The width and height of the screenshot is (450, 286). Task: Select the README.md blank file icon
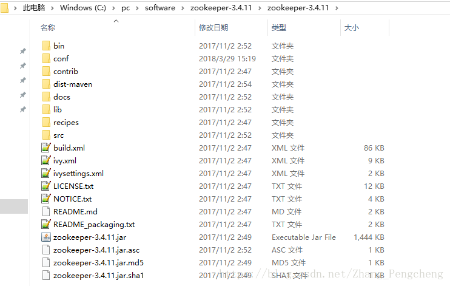46,211
